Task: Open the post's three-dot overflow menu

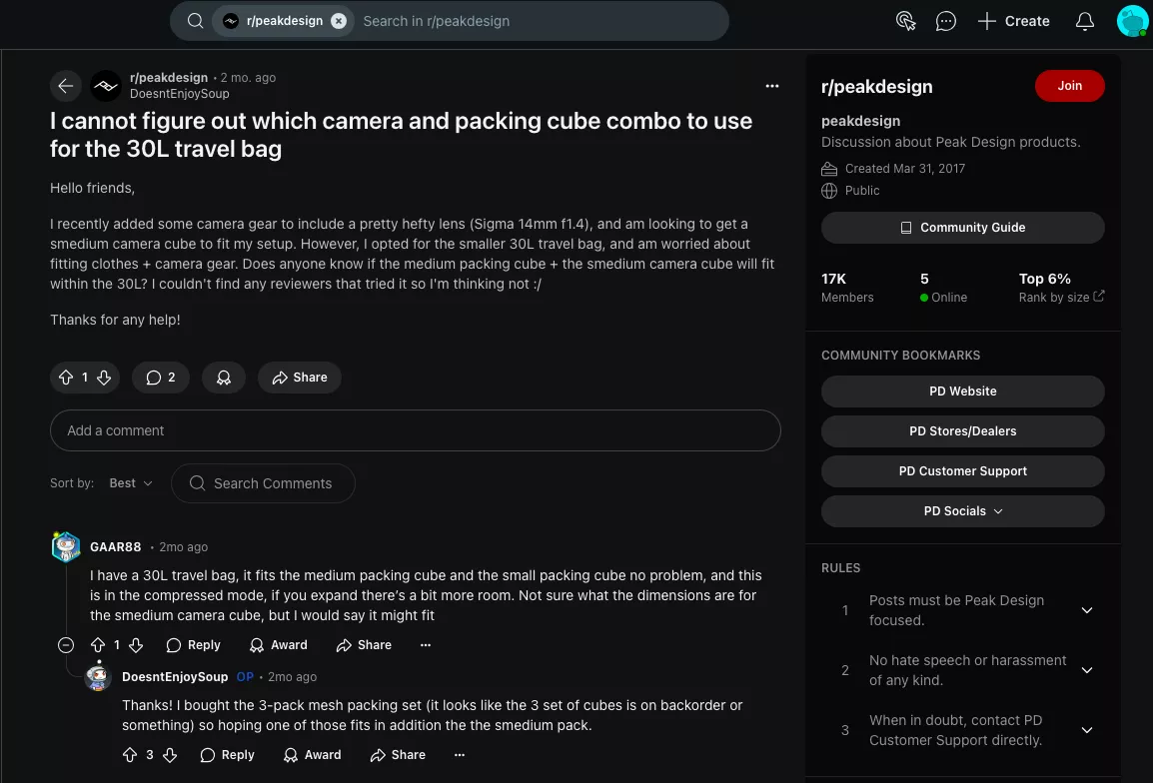Action: [771, 86]
